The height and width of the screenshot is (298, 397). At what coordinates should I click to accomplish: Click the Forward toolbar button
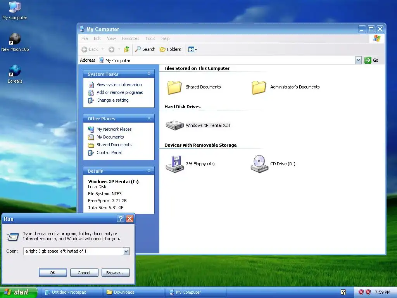click(x=111, y=49)
